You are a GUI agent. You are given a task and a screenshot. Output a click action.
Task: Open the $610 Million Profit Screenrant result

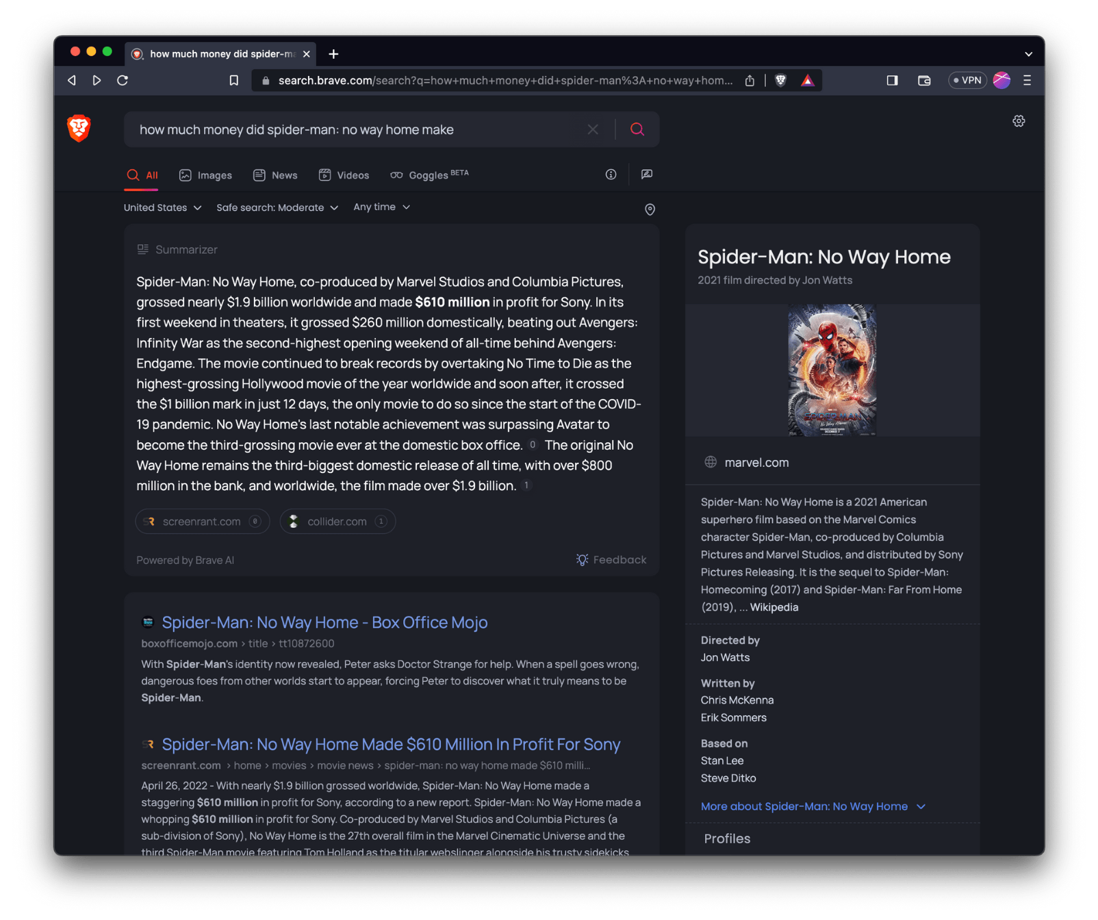pyautogui.click(x=391, y=744)
